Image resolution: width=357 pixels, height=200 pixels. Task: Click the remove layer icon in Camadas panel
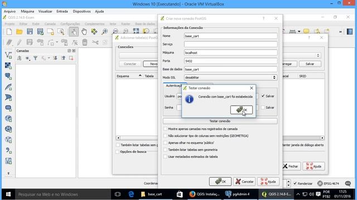pyautogui.click(x=71, y=58)
